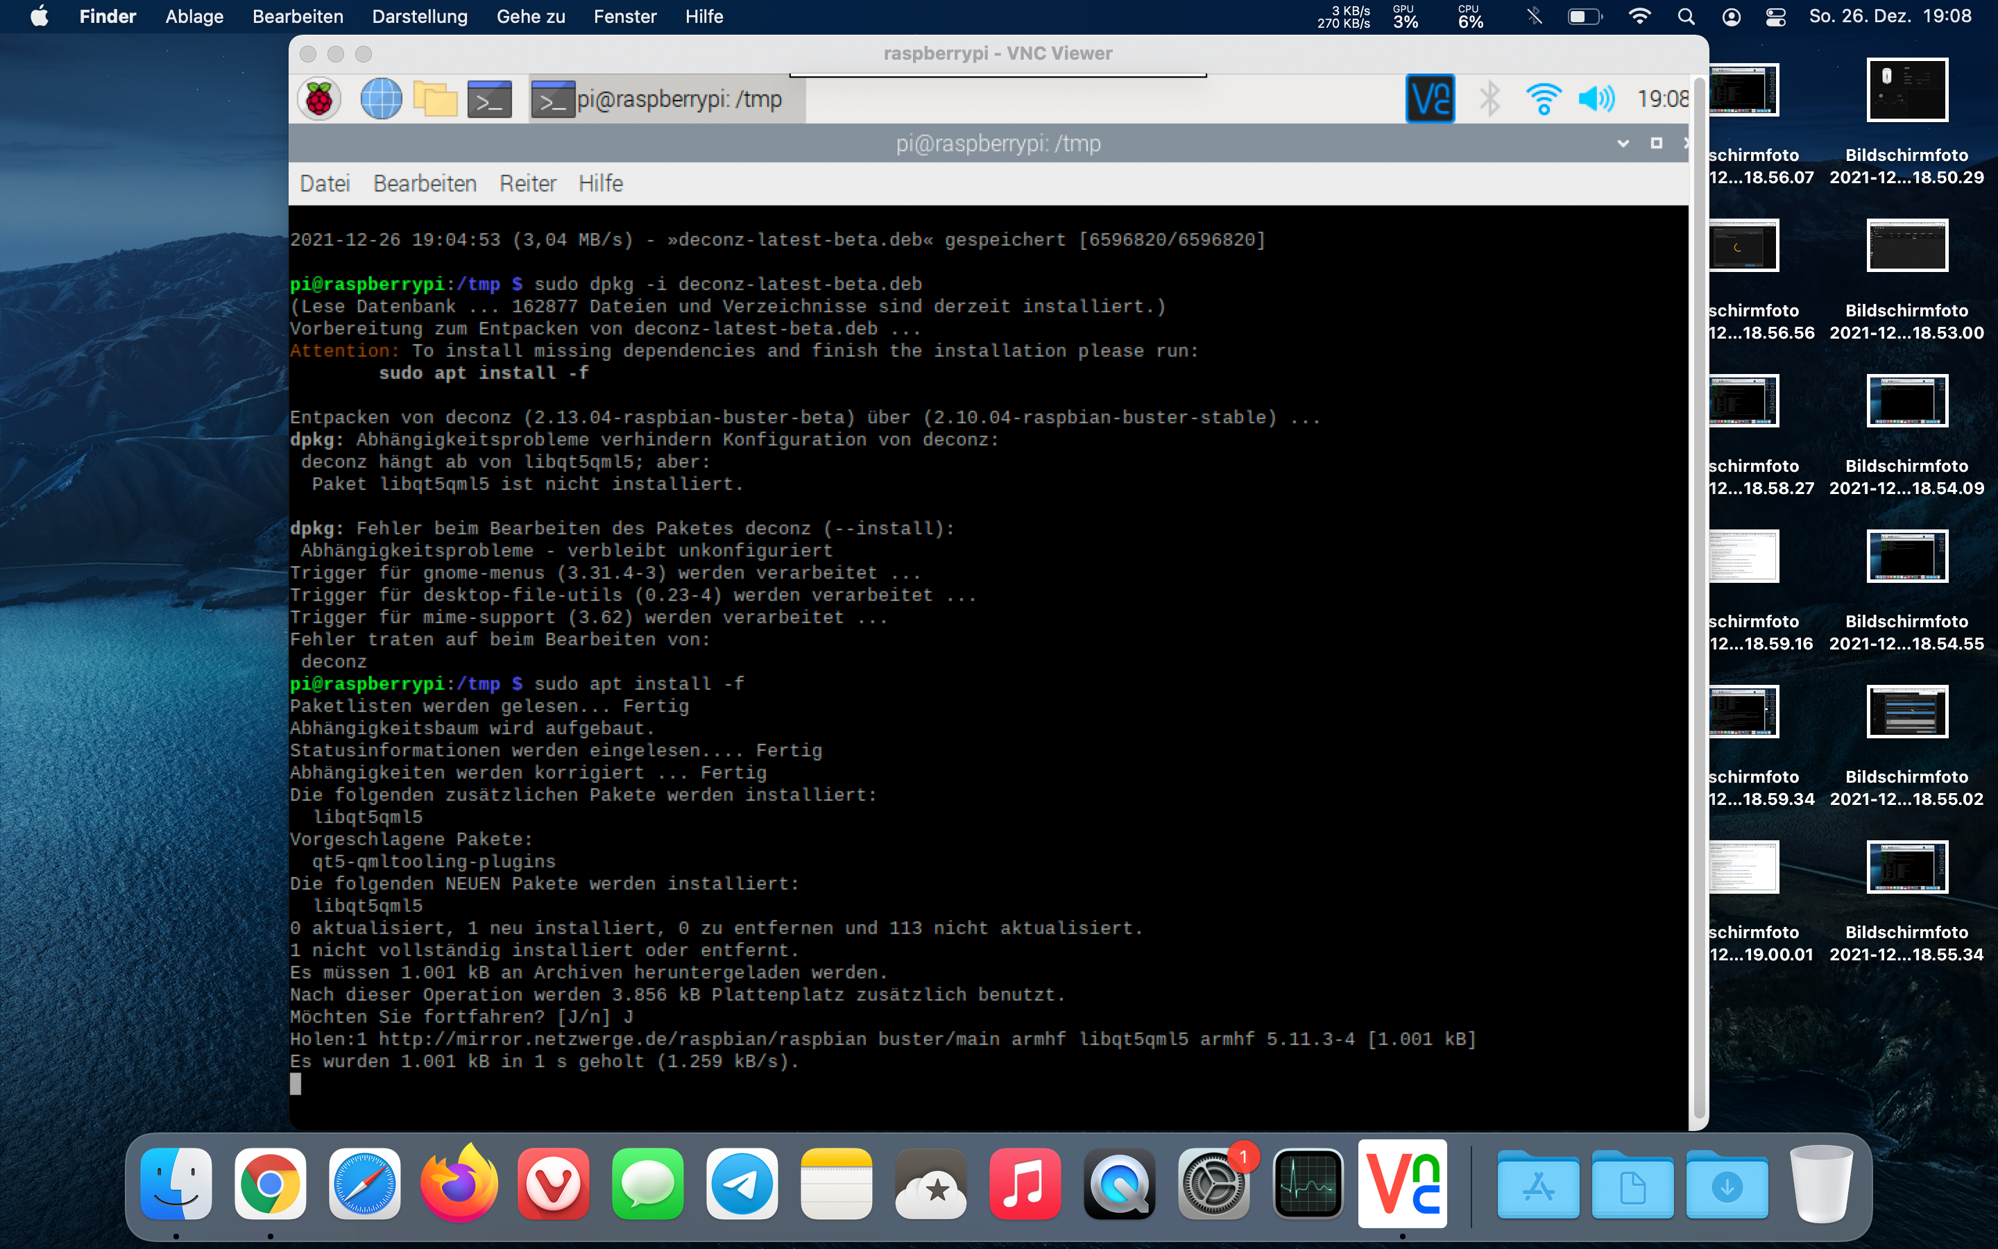Click the Pi volume speaker icon
Image resolution: width=1998 pixels, height=1249 pixels.
[1596, 99]
